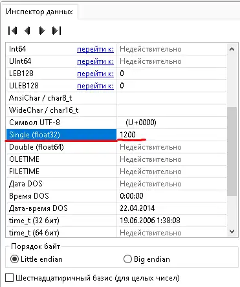
Task: Select the Дата DOS row label
Action: click(x=26, y=184)
